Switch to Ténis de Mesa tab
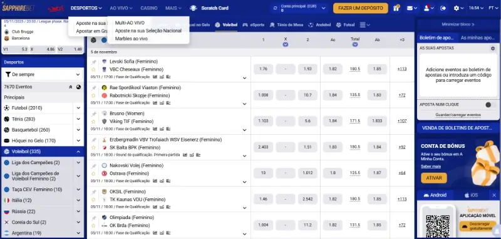Image resolution: width=501 pixels, height=239 pixels. tap(286, 25)
